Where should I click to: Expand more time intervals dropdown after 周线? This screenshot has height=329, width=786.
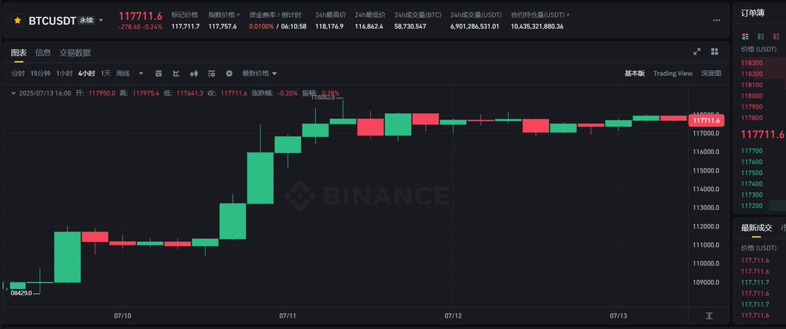point(141,73)
